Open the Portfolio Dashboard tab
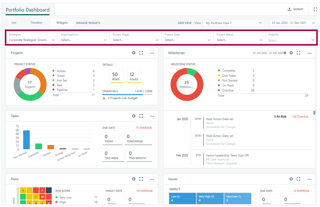The width and height of the screenshot is (320, 207). tap(28, 10)
